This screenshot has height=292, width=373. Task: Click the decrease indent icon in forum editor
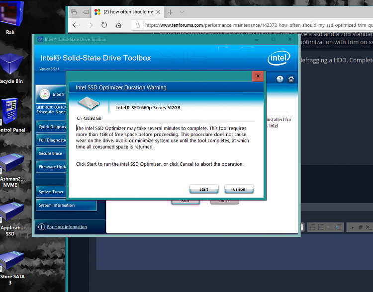click(x=330, y=227)
